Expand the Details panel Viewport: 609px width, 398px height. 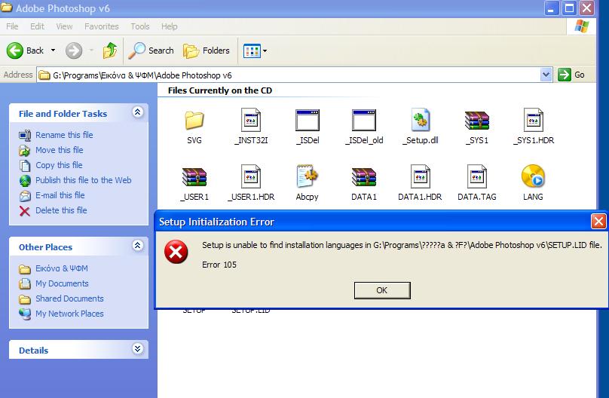pyautogui.click(x=137, y=349)
